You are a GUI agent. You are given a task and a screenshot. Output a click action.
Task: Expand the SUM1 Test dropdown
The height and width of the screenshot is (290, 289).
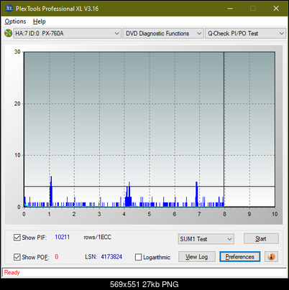coord(206,239)
